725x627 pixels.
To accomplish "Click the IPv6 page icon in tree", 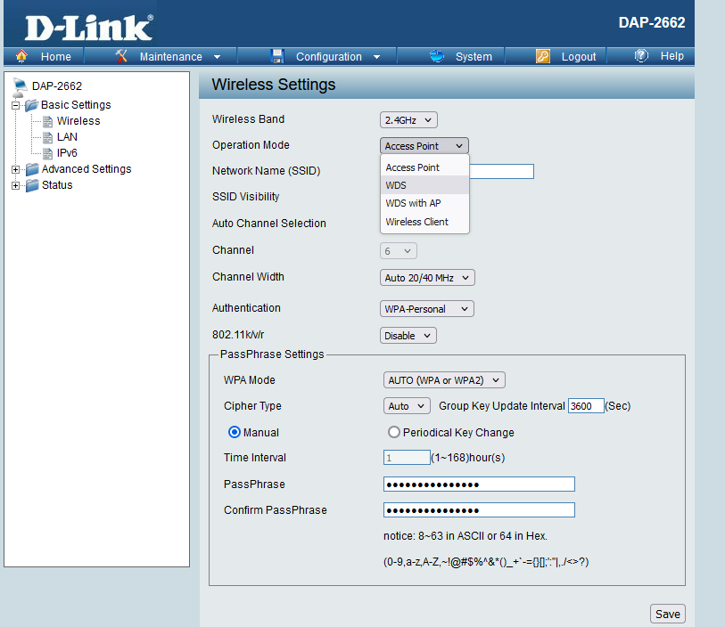I will click(x=47, y=153).
